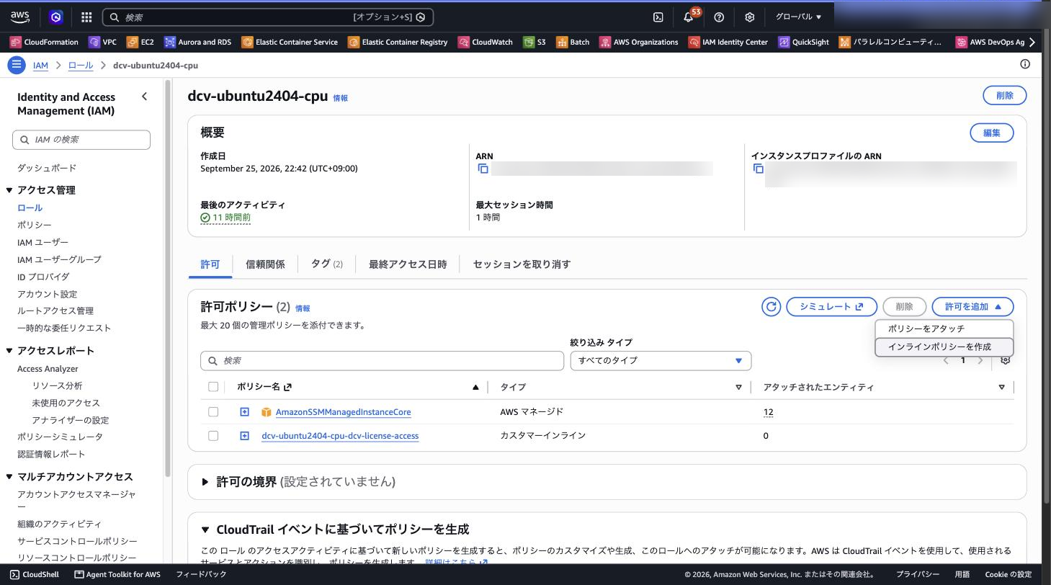Open the info panel icon at top right
Viewport: 1051px width, 585px height.
coord(1025,64)
